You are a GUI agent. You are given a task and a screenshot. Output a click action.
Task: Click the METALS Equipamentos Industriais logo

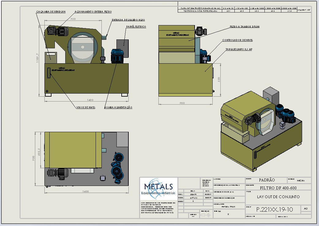[x=159, y=189]
